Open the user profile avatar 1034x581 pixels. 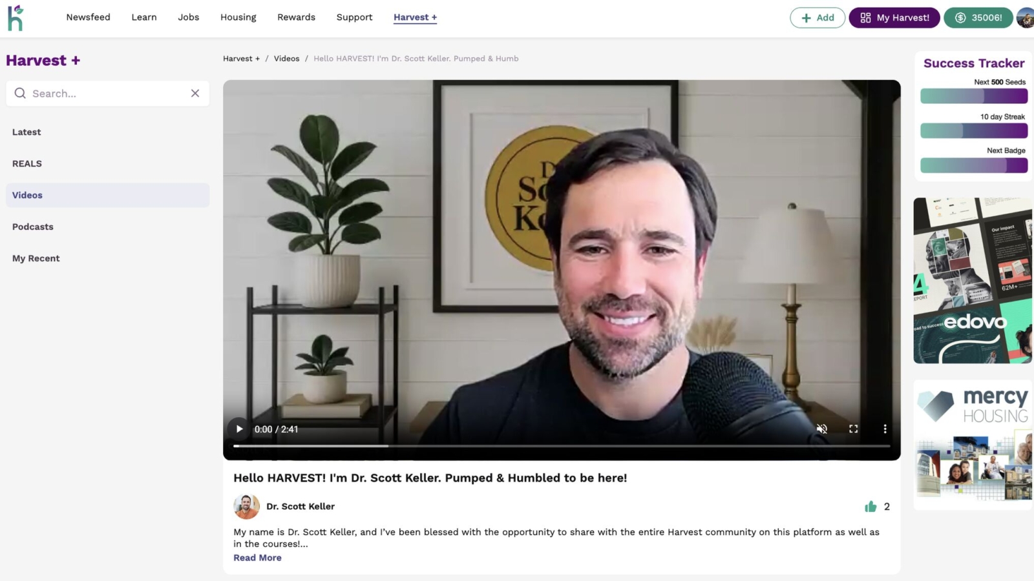(1026, 18)
